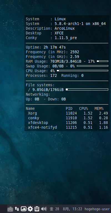
Task: Click the xfce4-notifyd process row
Action: 67,127
